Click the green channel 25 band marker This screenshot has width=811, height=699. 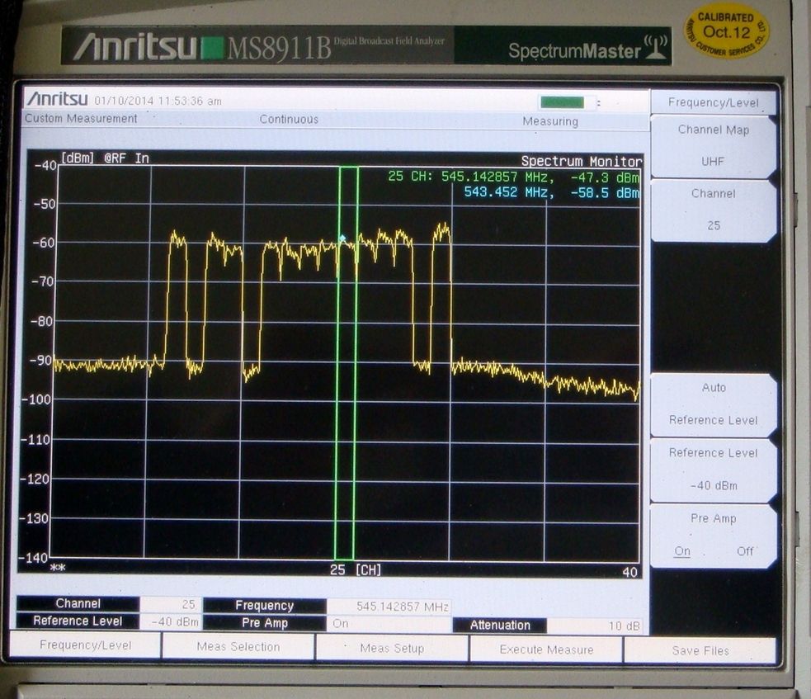347,362
